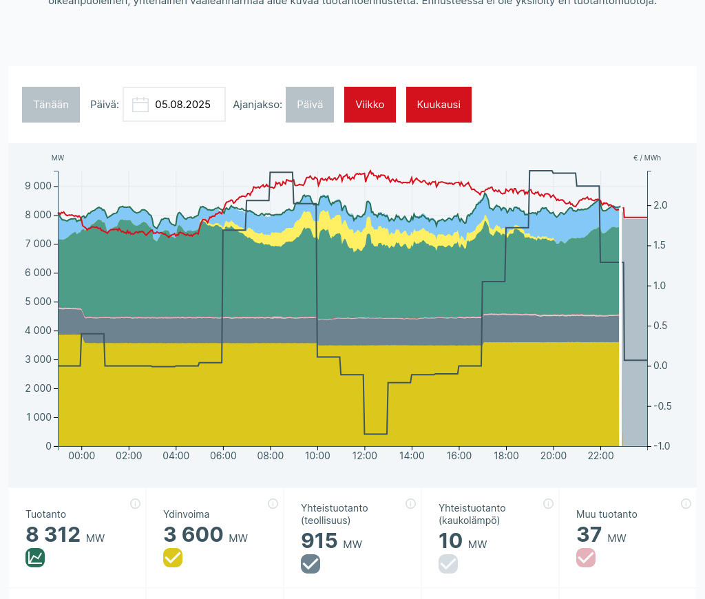The image size is (705, 599).
Task: Click the Muu tuotanto info icon
Action: pos(686,503)
